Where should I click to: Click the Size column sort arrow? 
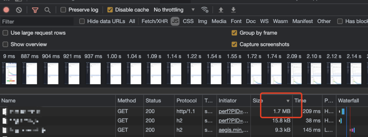coord(288,101)
